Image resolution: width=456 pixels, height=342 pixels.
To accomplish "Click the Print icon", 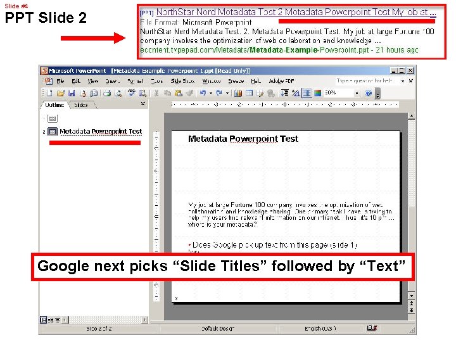I will click(107, 93).
